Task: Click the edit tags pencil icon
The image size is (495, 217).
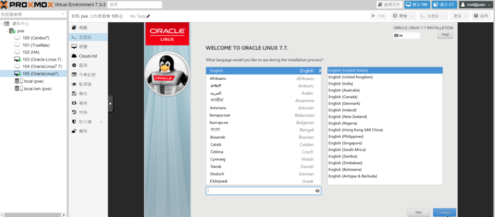Action: tap(148, 16)
